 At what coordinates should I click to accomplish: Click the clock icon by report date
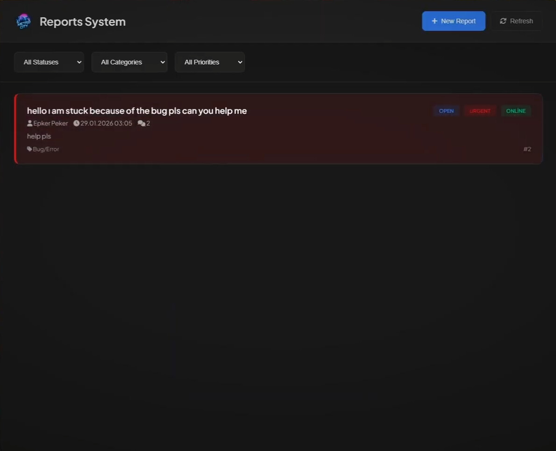pyautogui.click(x=76, y=123)
